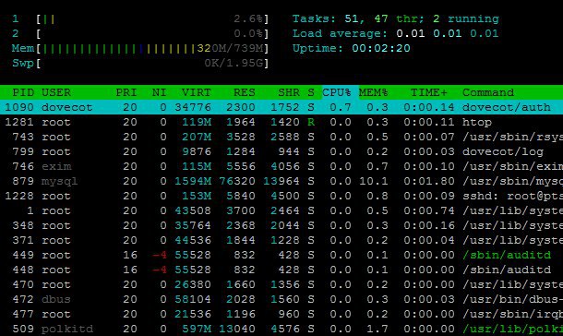563x336 pixels.
Task: Click the exim user name
Action: click(56, 166)
